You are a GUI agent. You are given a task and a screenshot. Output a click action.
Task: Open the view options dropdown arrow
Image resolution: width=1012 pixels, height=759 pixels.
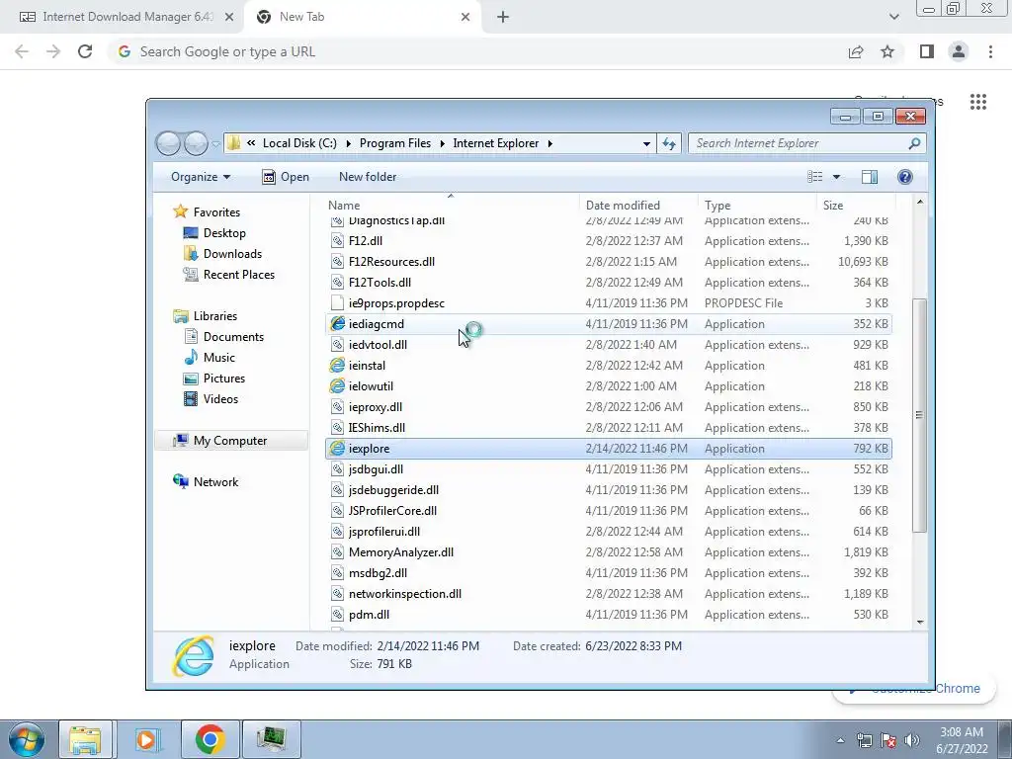836,177
